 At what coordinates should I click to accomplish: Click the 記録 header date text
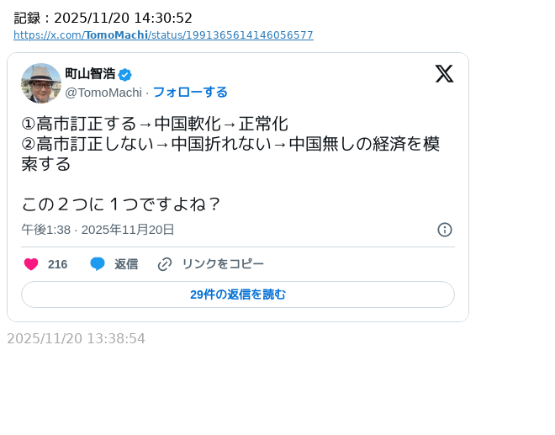(103, 19)
